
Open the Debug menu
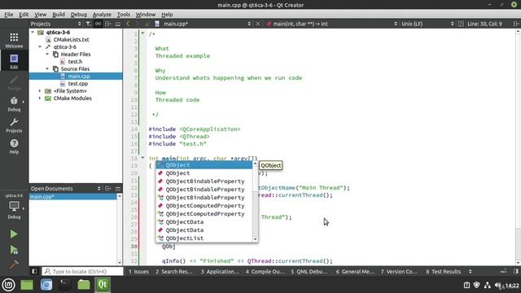point(79,15)
